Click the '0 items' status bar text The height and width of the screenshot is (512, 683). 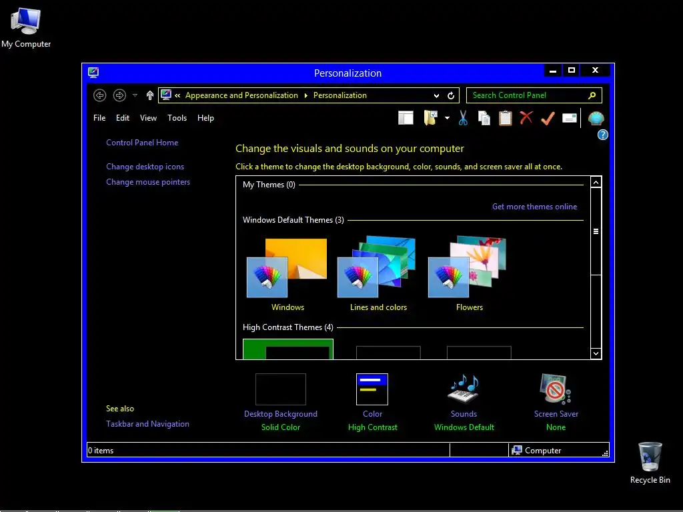101,451
